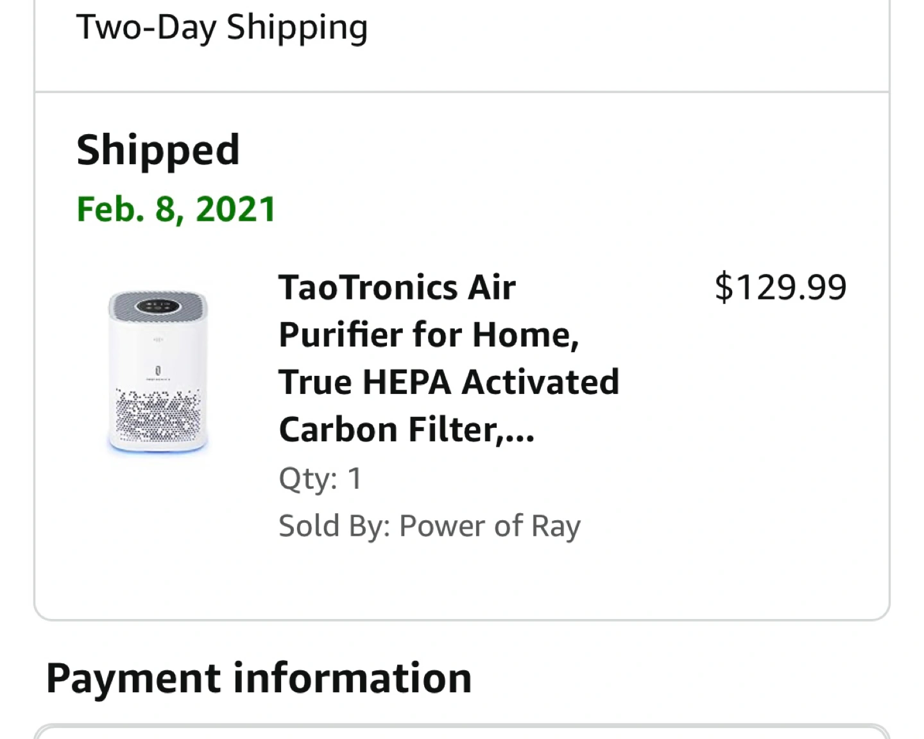Click the truncated title ellipsis after Carbon Filter
924x739 pixels.
pos(520,431)
